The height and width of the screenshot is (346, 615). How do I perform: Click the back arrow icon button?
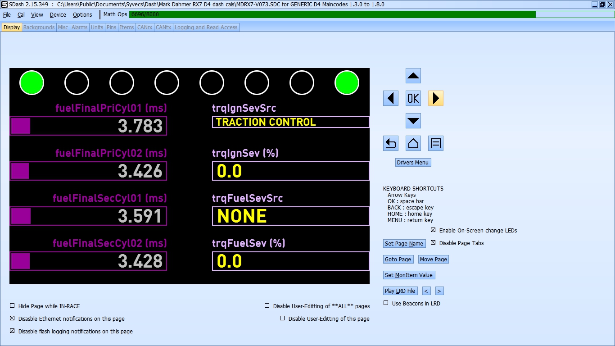(x=390, y=143)
